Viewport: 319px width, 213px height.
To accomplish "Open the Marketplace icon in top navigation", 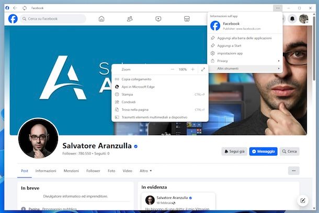I will click(x=186, y=19).
